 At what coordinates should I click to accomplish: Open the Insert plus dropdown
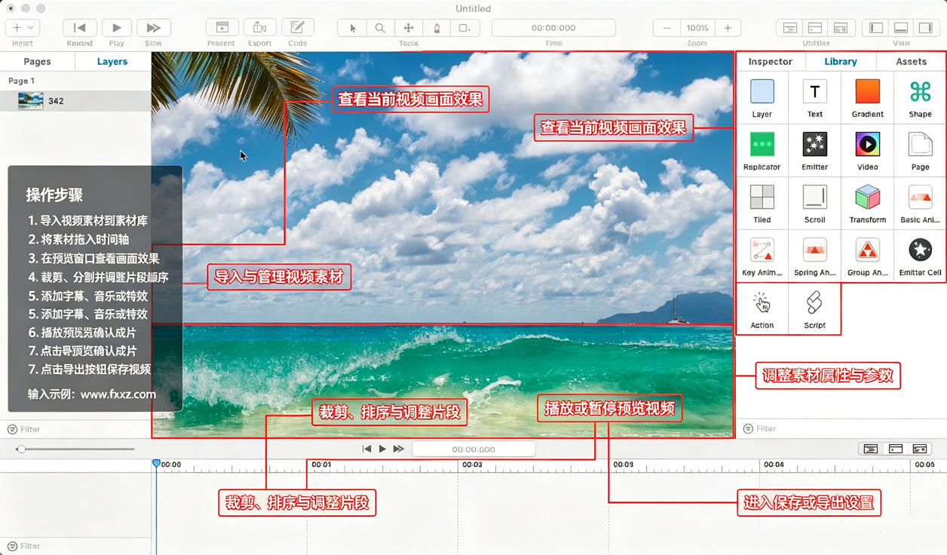23,28
